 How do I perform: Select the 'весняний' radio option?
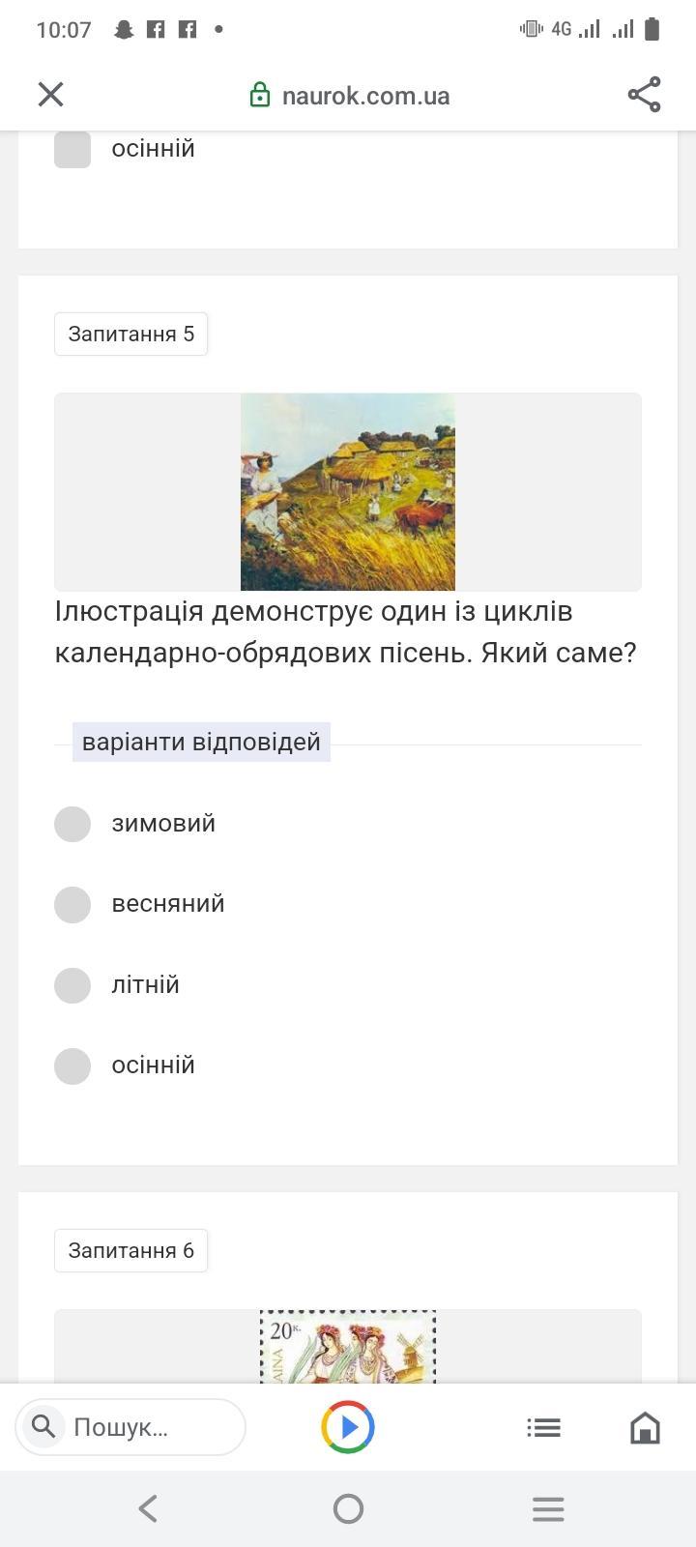pyautogui.click(x=72, y=904)
